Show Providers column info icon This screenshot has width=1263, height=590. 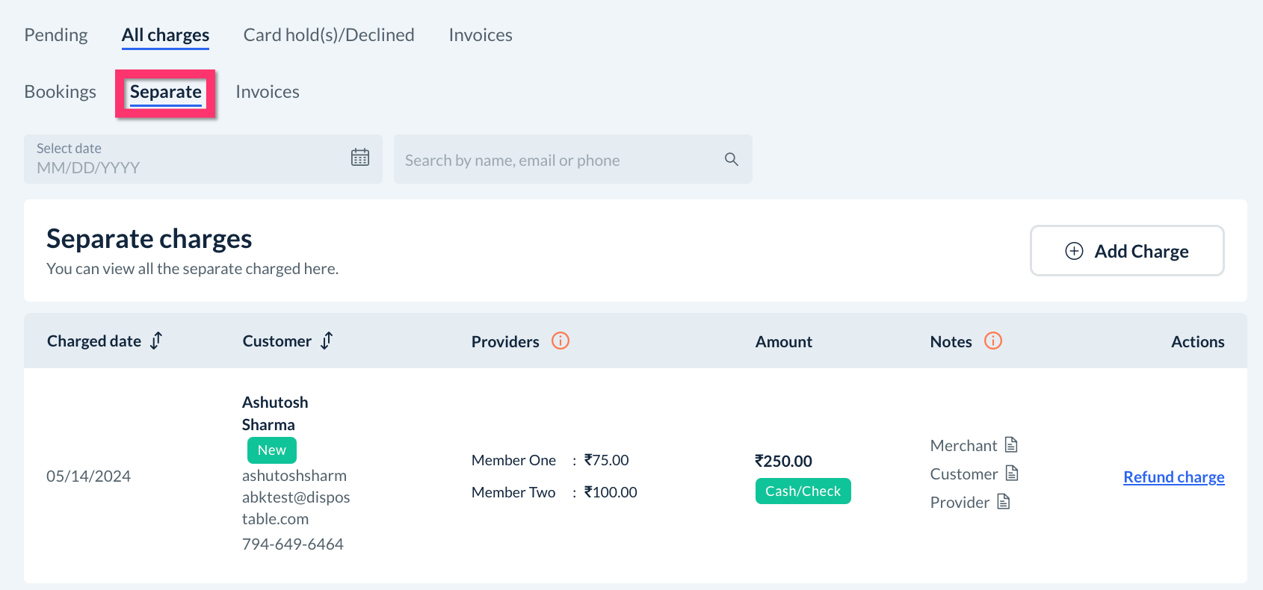(561, 341)
